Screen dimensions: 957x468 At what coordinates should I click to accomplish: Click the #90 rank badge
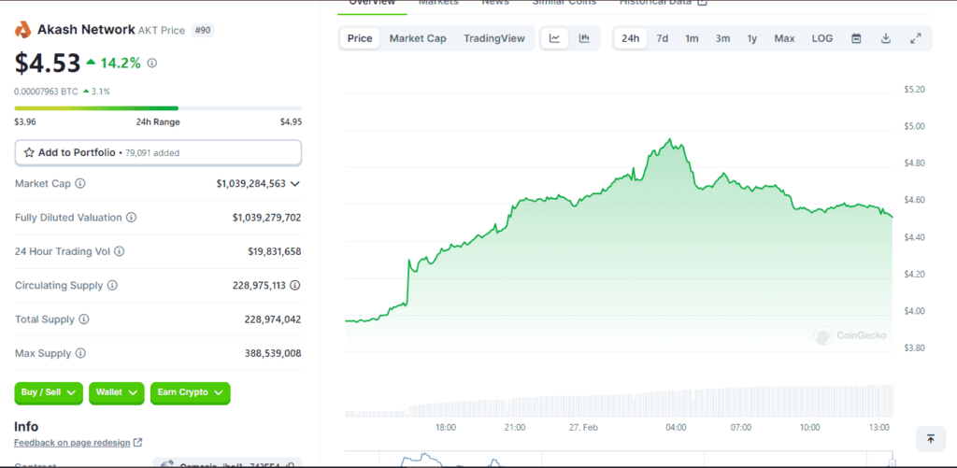pyautogui.click(x=203, y=30)
